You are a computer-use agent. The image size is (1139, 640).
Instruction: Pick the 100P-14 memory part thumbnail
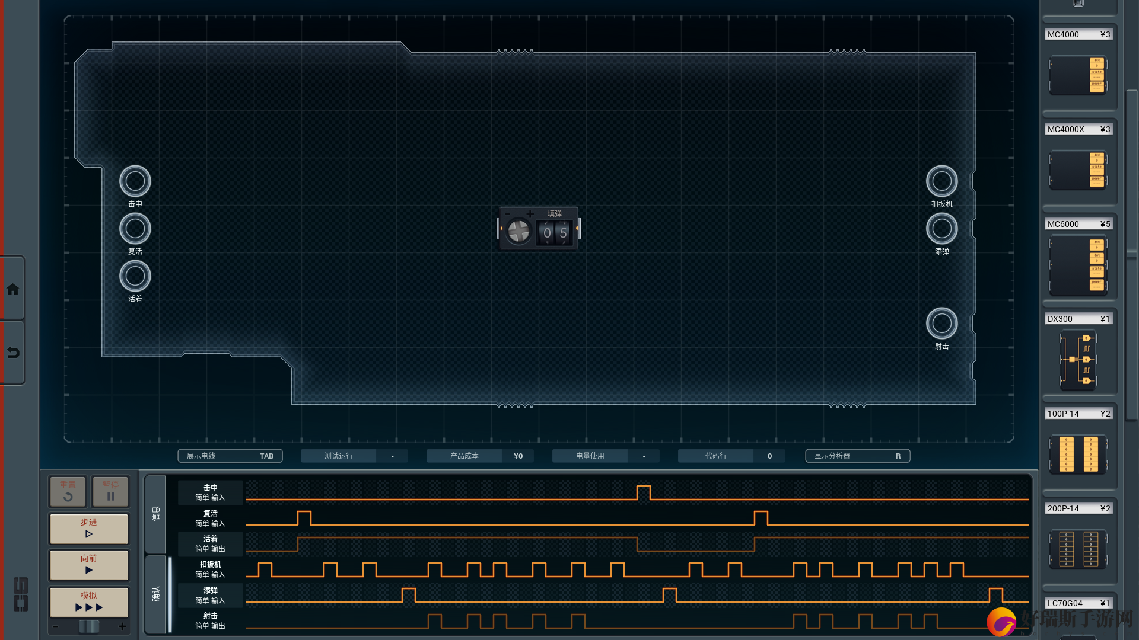pyautogui.click(x=1078, y=455)
